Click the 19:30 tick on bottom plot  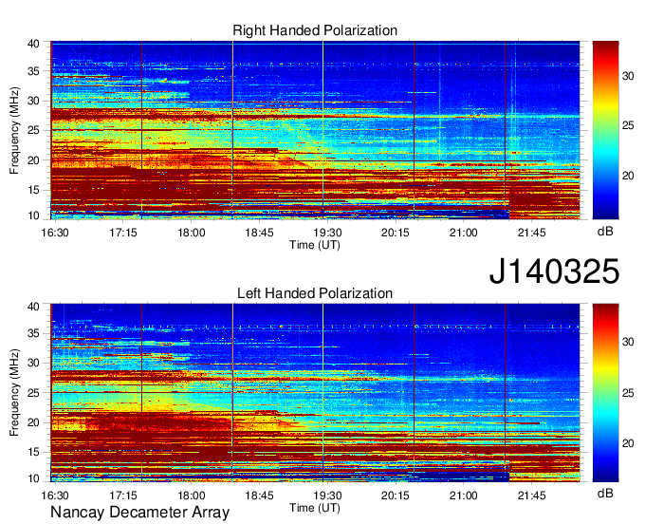click(x=327, y=496)
